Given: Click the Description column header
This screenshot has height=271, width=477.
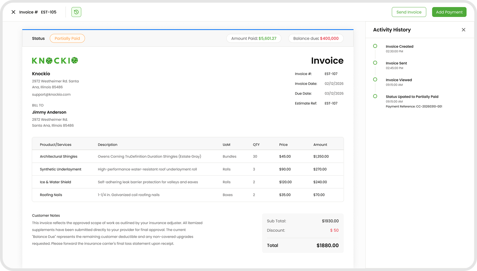Looking at the screenshot, I should (x=107, y=145).
